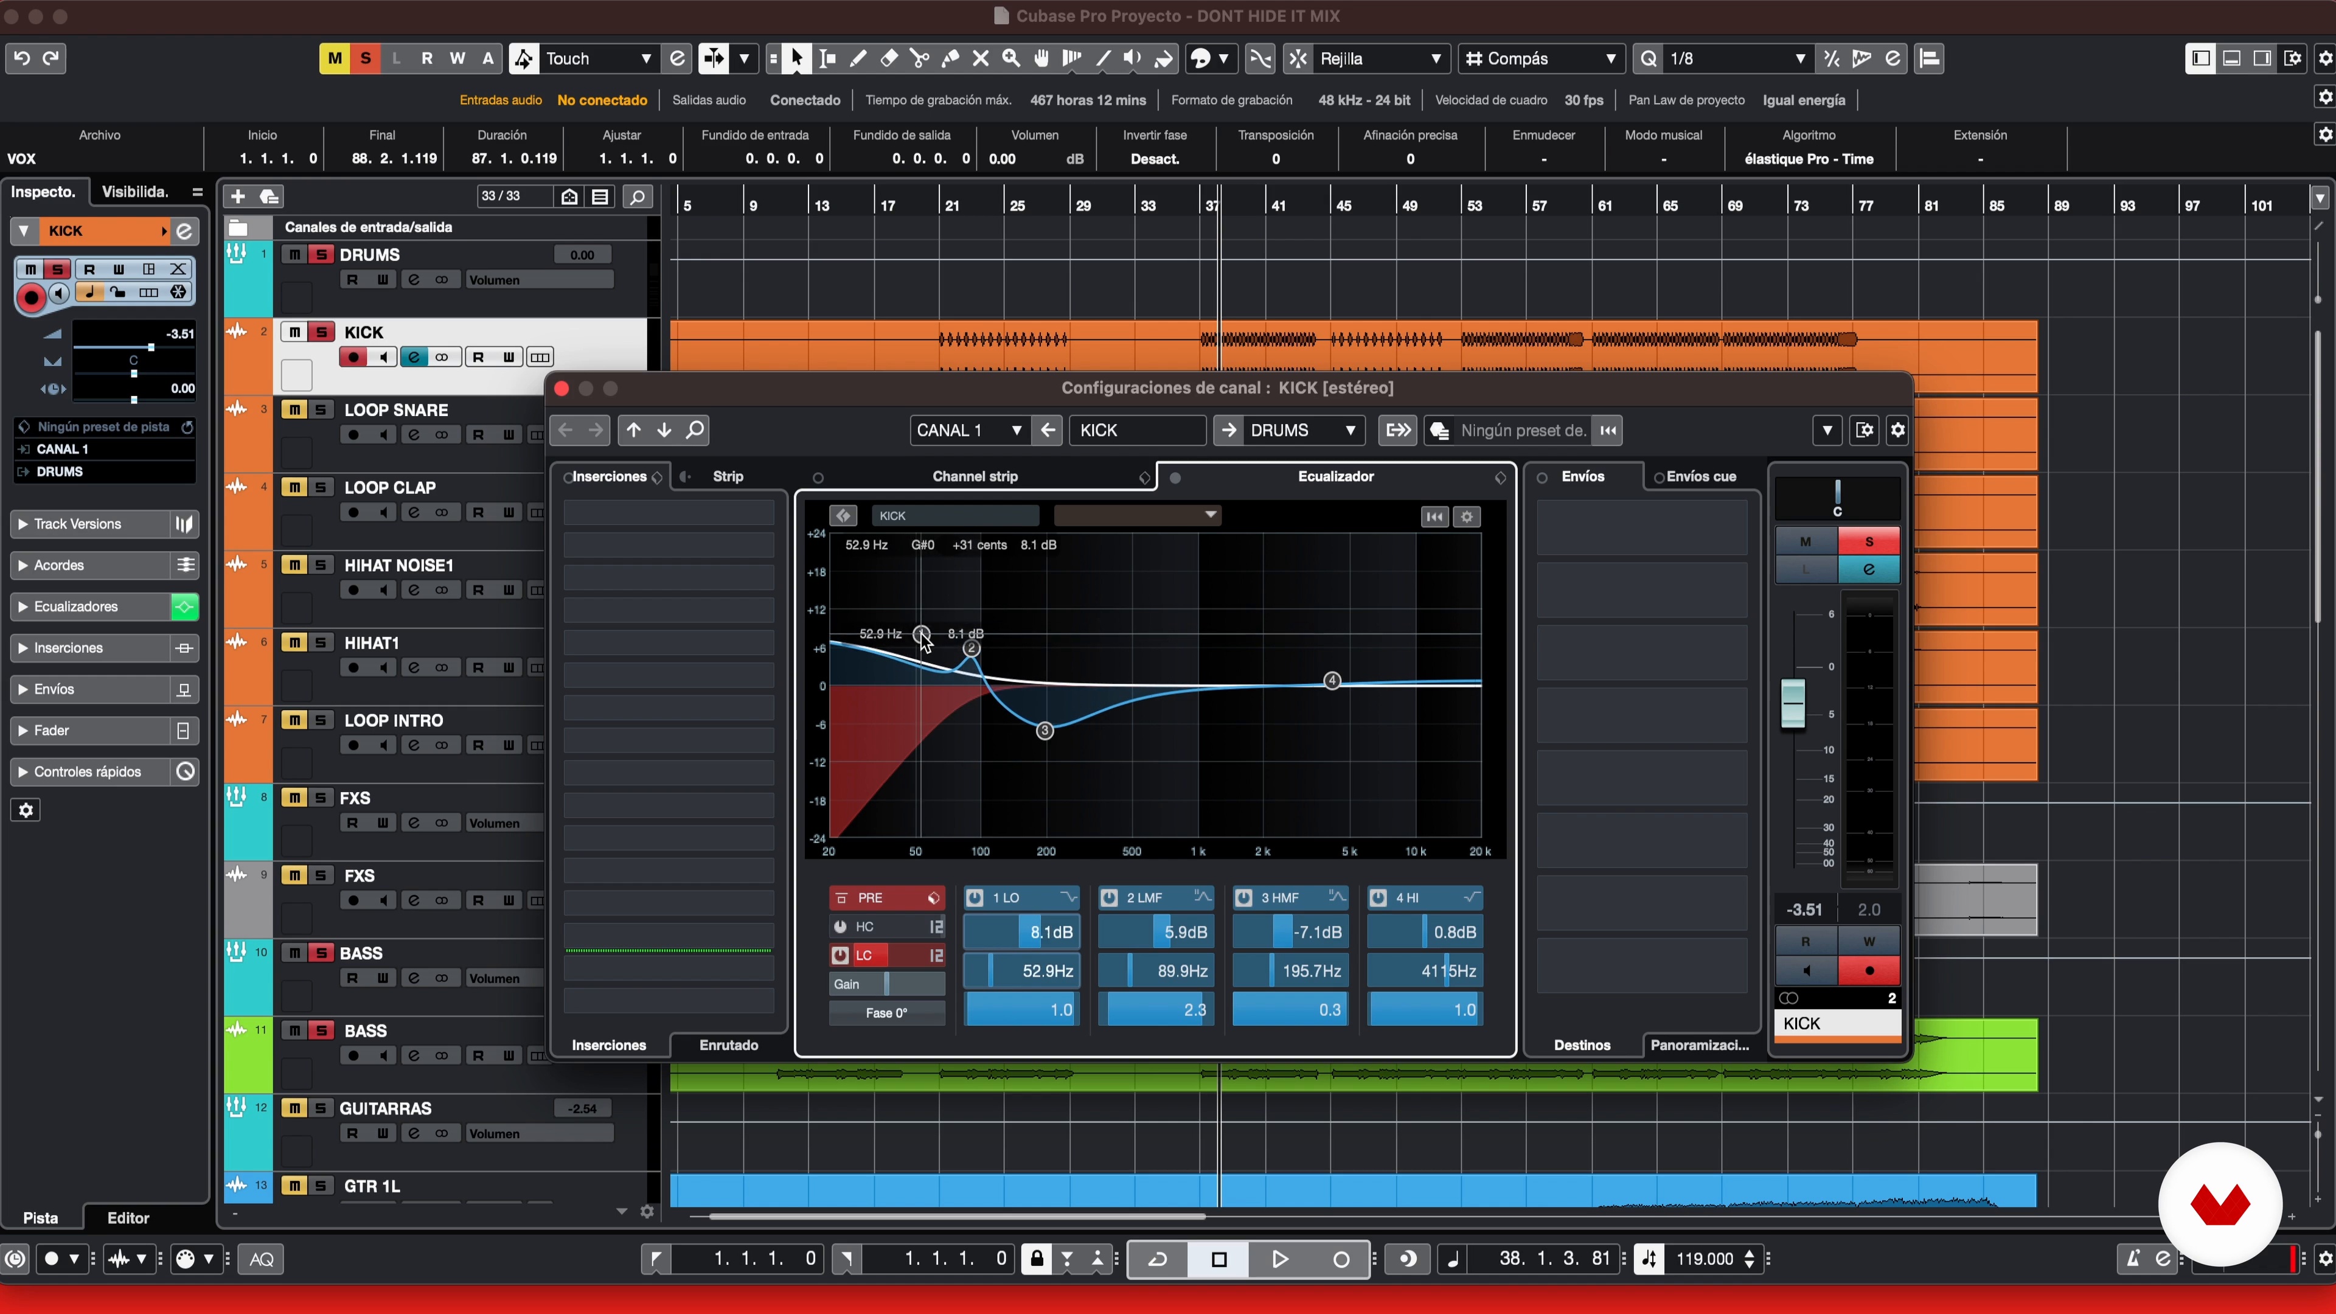Click the AQ button in transport bar

[262, 1259]
